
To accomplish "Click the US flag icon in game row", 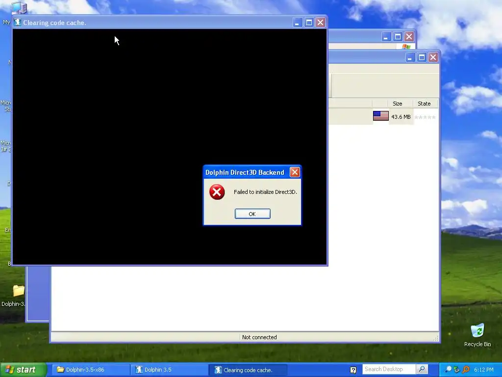I will coord(380,116).
